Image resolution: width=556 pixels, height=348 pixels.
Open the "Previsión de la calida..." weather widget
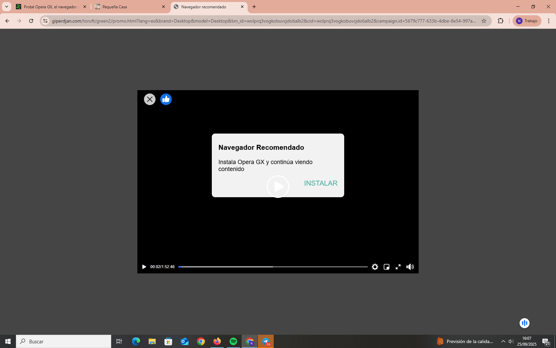[465, 341]
